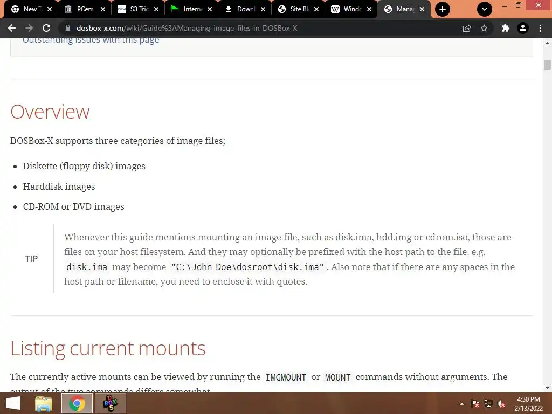Click the browser forward arrow
The image size is (552, 414).
[29, 28]
